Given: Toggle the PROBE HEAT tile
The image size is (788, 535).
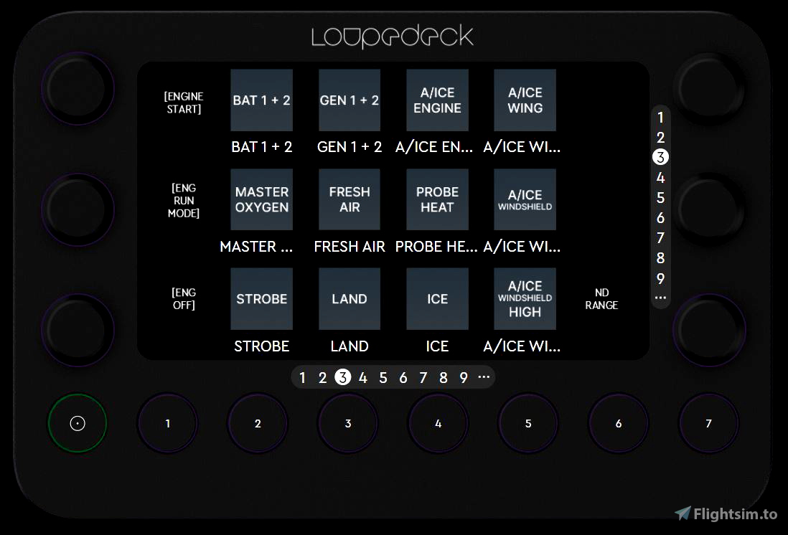Looking at the screenshot, I should 437,199.
